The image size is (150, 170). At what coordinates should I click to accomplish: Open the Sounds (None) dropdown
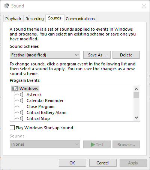tap(45, 144)
